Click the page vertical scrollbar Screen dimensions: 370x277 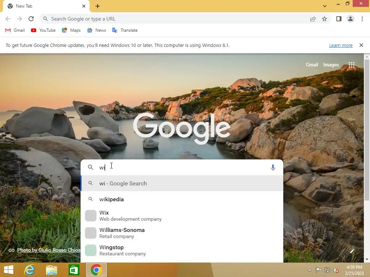click(x=367, y=129)
